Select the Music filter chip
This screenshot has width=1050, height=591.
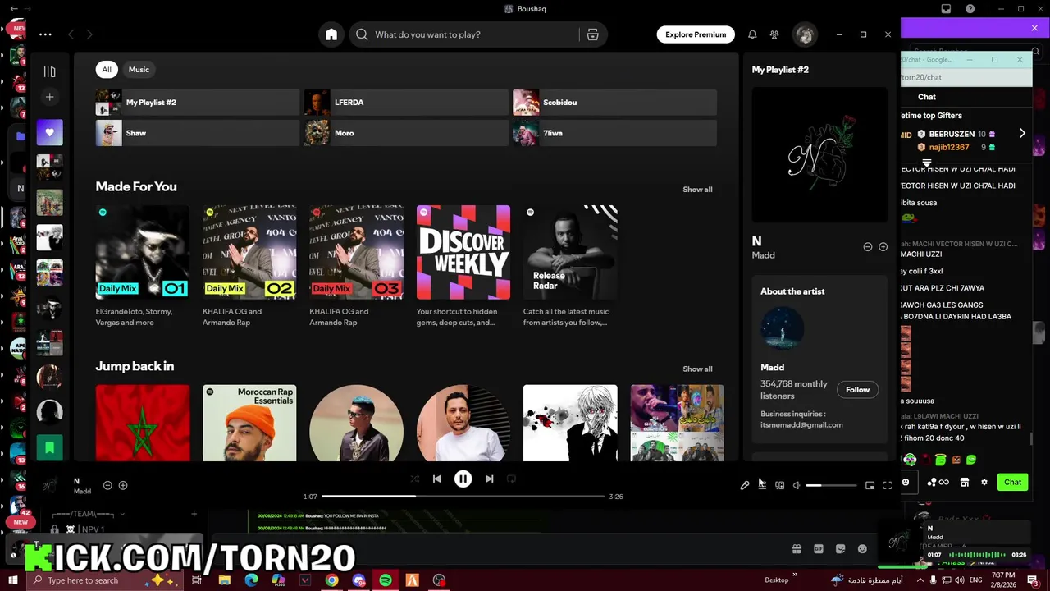(x=139, y=70)
